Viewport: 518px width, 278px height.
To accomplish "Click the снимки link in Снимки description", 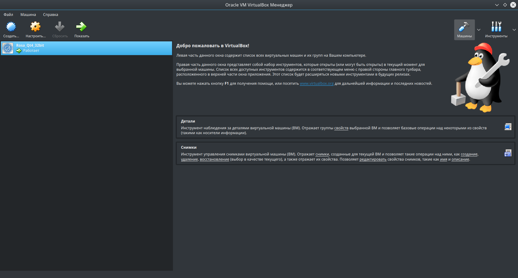I will click(322, 154).
